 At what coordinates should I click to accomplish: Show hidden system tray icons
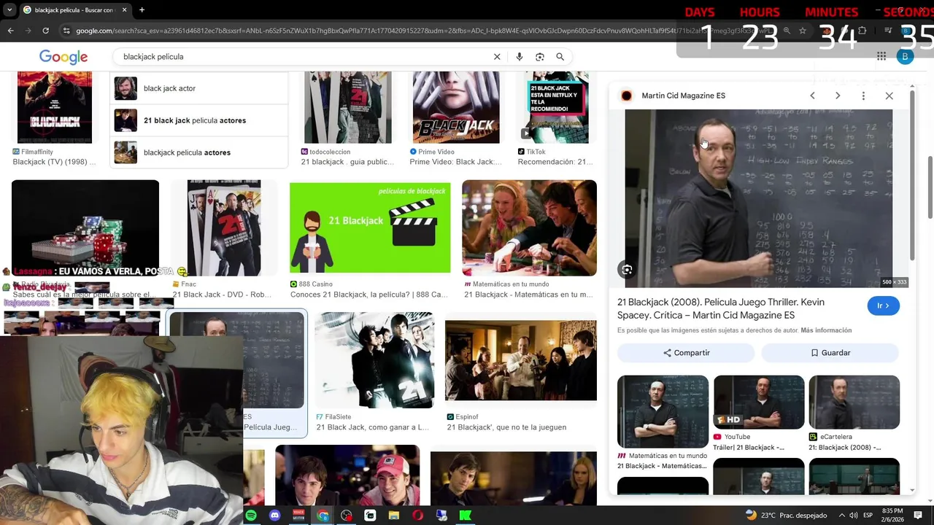(841, 516)
